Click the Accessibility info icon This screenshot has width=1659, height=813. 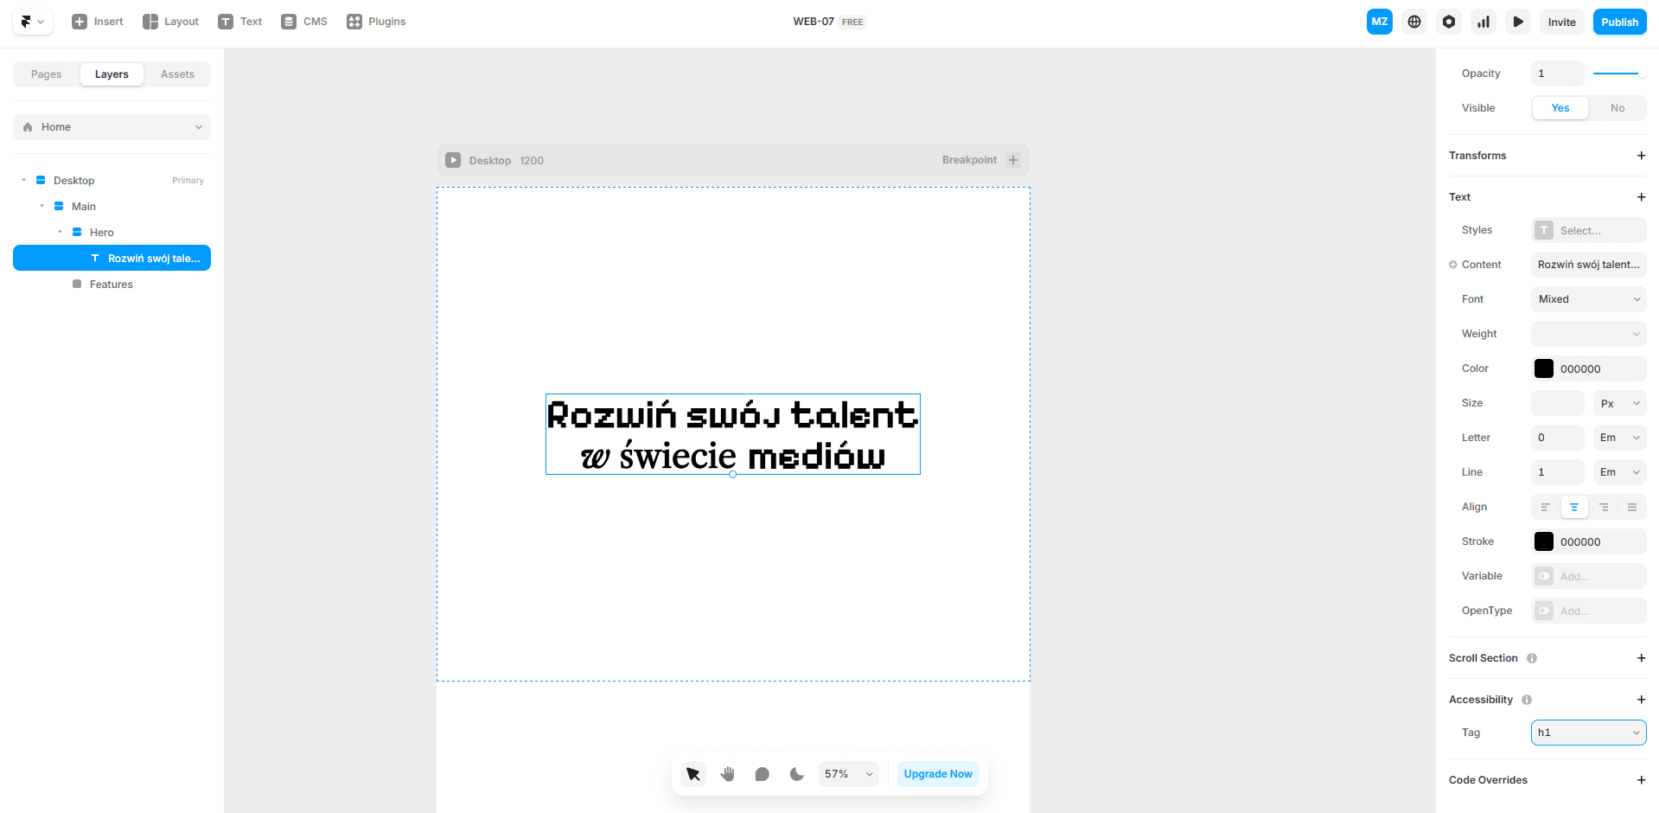click(x=1527, y=700)
